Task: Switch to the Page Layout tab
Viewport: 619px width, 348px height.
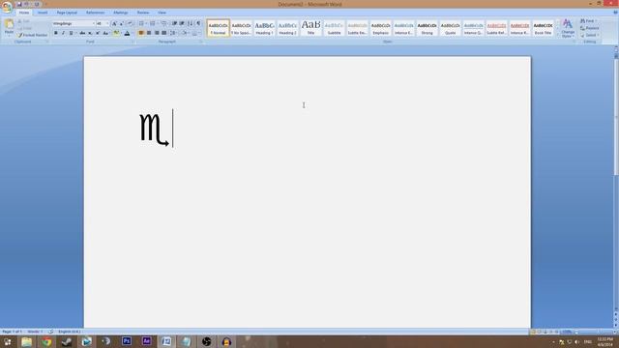Action: click(x=67, y=13)
